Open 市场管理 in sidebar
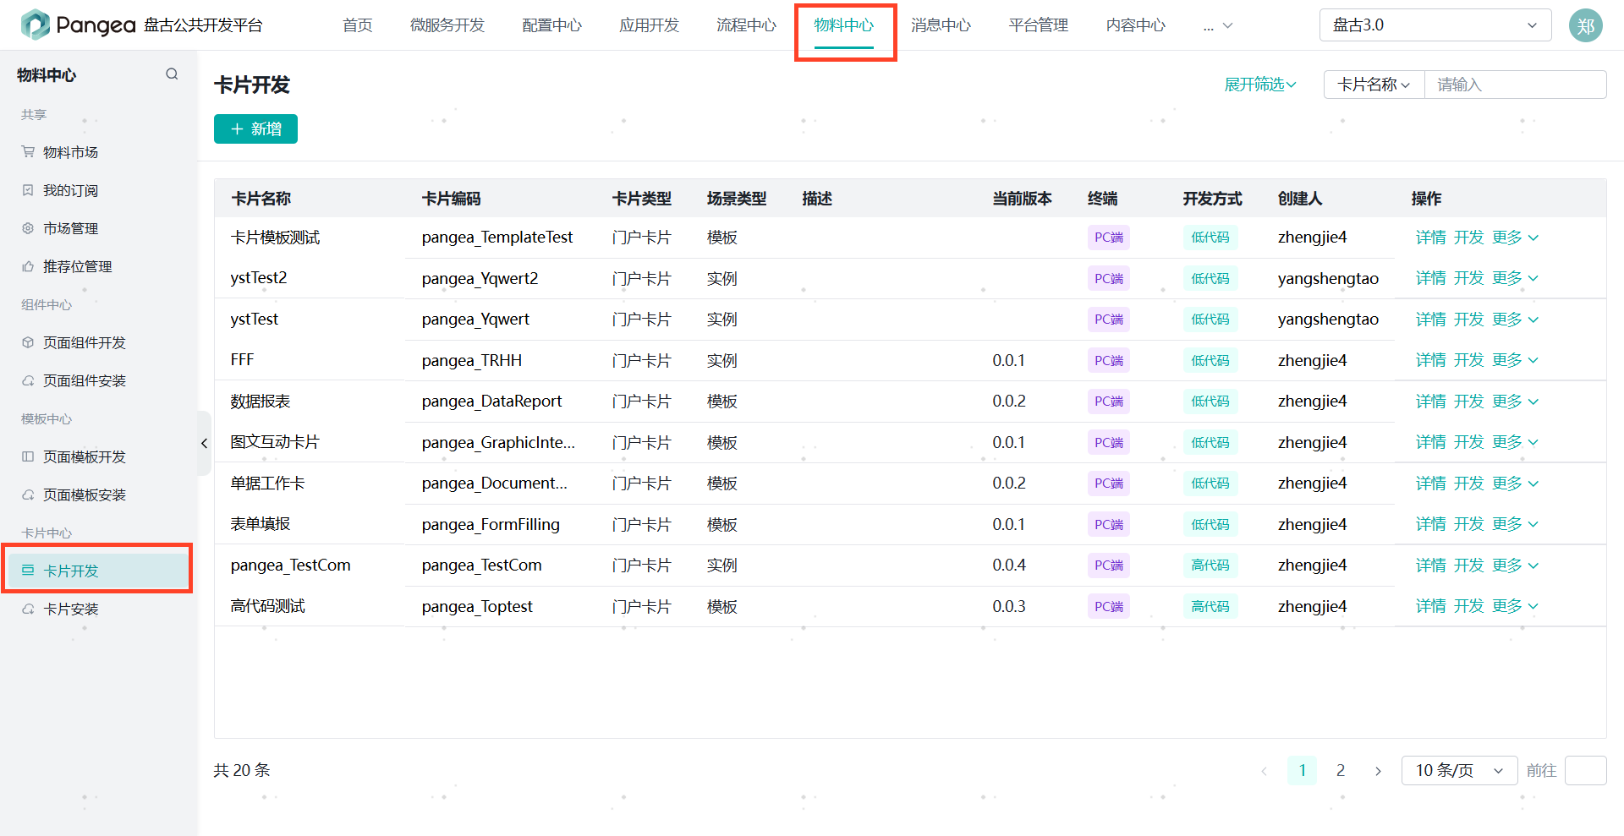This screenshot has width=1624, height=836. coord(71,228)
